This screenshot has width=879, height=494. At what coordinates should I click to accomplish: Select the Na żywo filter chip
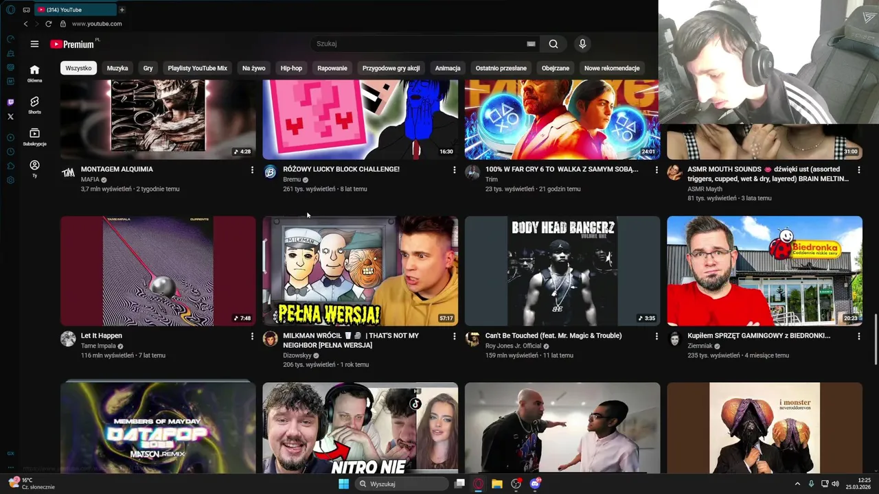pyautogui.click(x=253, y=68)
